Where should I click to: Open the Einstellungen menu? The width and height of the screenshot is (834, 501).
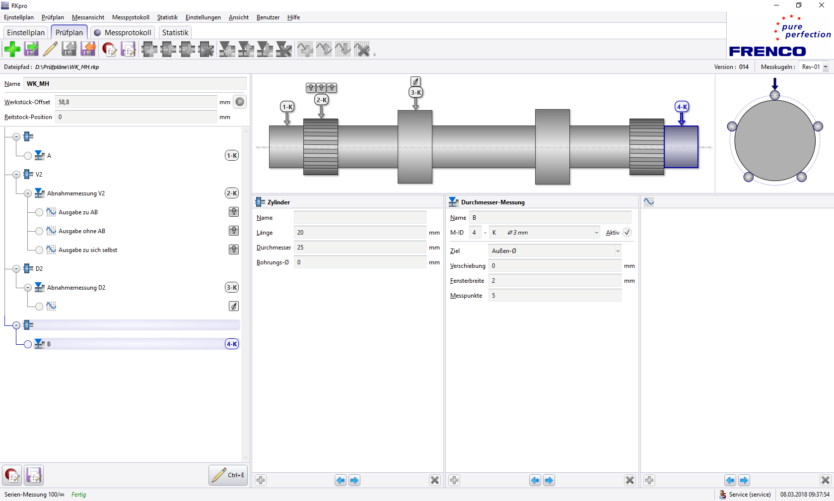point(203,17)
